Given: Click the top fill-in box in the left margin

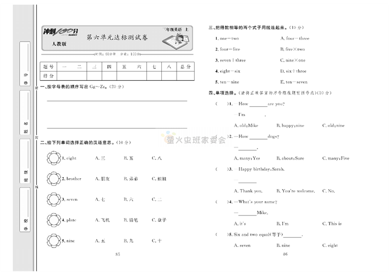Looking at the screenshot, I should tap(25, 64).
